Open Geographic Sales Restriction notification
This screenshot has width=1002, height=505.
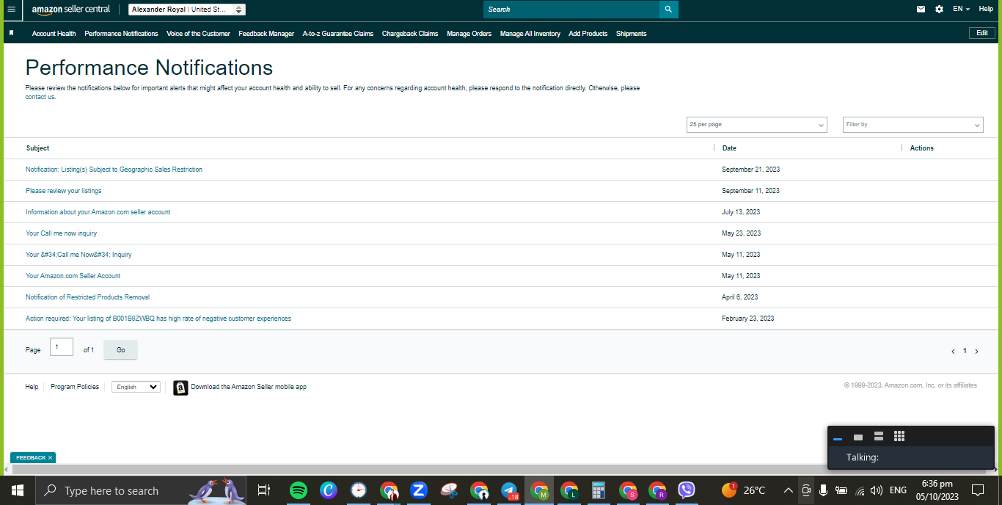point(114,170)
